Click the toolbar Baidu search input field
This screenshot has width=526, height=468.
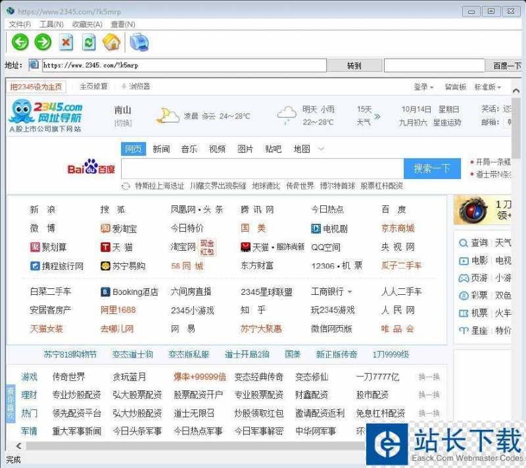(x=435, y=65)
